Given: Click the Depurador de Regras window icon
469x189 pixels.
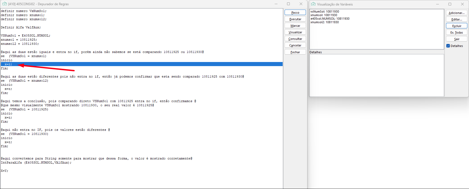Looking at the screenshot, I should pos(4,4).
